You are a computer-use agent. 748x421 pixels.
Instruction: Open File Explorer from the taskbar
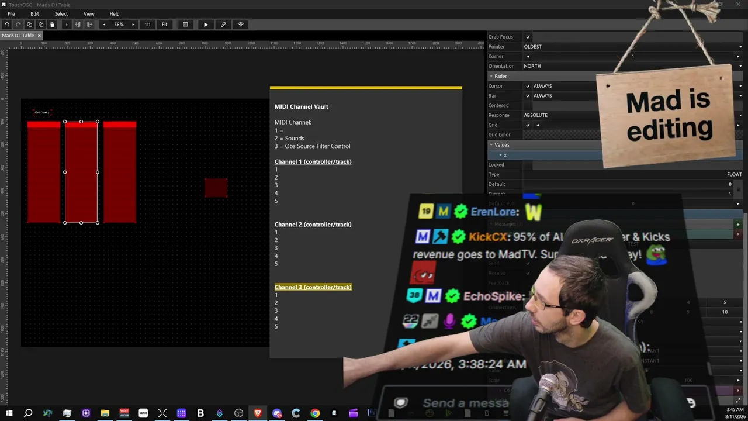pyautogui.click(x=105, y=414)
